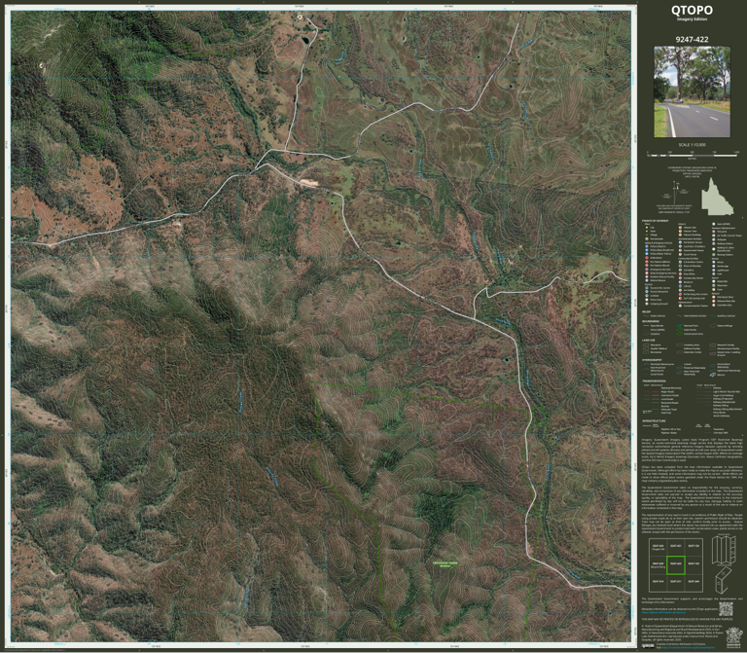This screenshot has width=747, height=653.
Task: Click the Camping Ground legend symbol
Action: coord(647,304)
